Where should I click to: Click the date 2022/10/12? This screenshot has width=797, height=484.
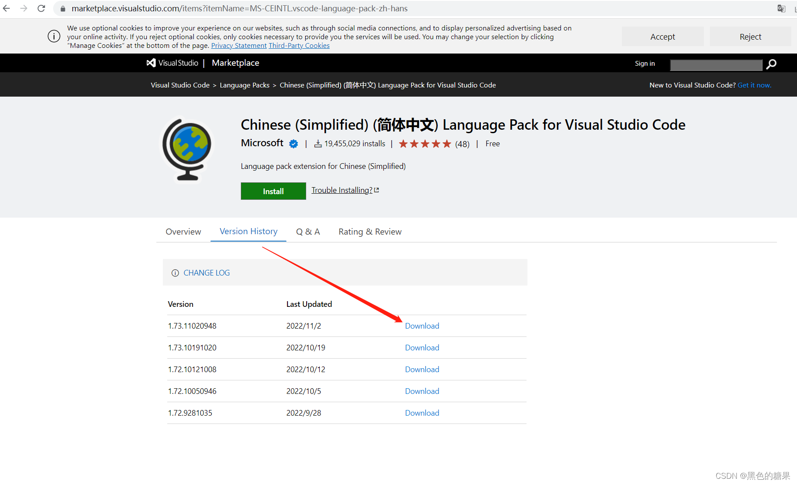click(x=306, y=370)
